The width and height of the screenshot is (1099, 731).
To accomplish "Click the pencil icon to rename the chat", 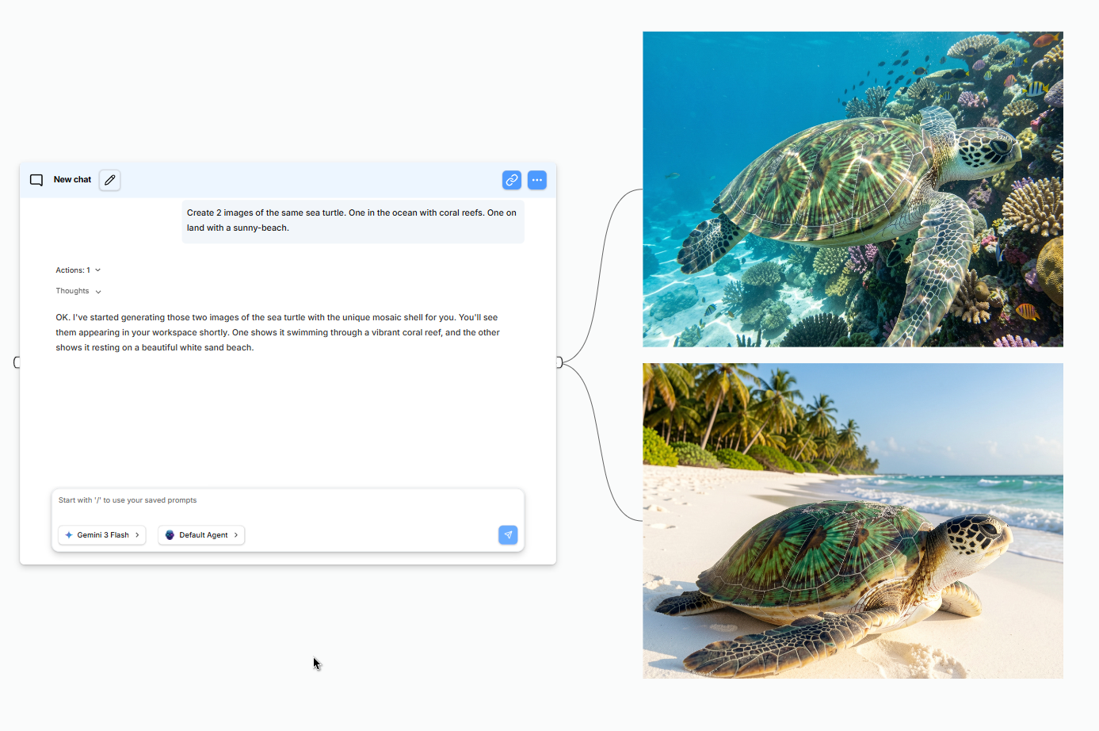I will [109, 180].
